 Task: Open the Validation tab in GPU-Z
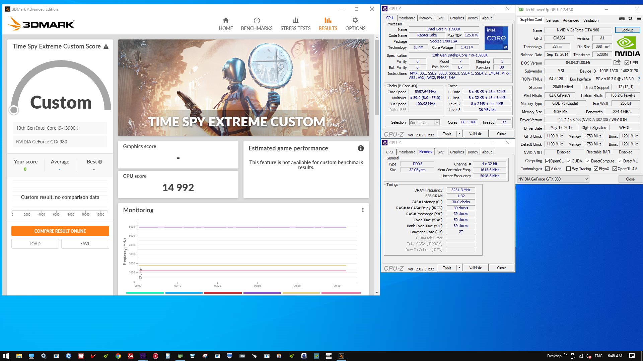pos(591,20)
